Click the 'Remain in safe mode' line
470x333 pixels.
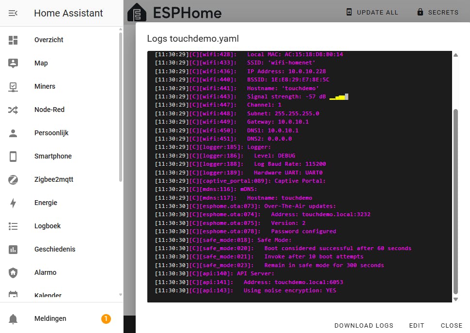click(269, 265)
